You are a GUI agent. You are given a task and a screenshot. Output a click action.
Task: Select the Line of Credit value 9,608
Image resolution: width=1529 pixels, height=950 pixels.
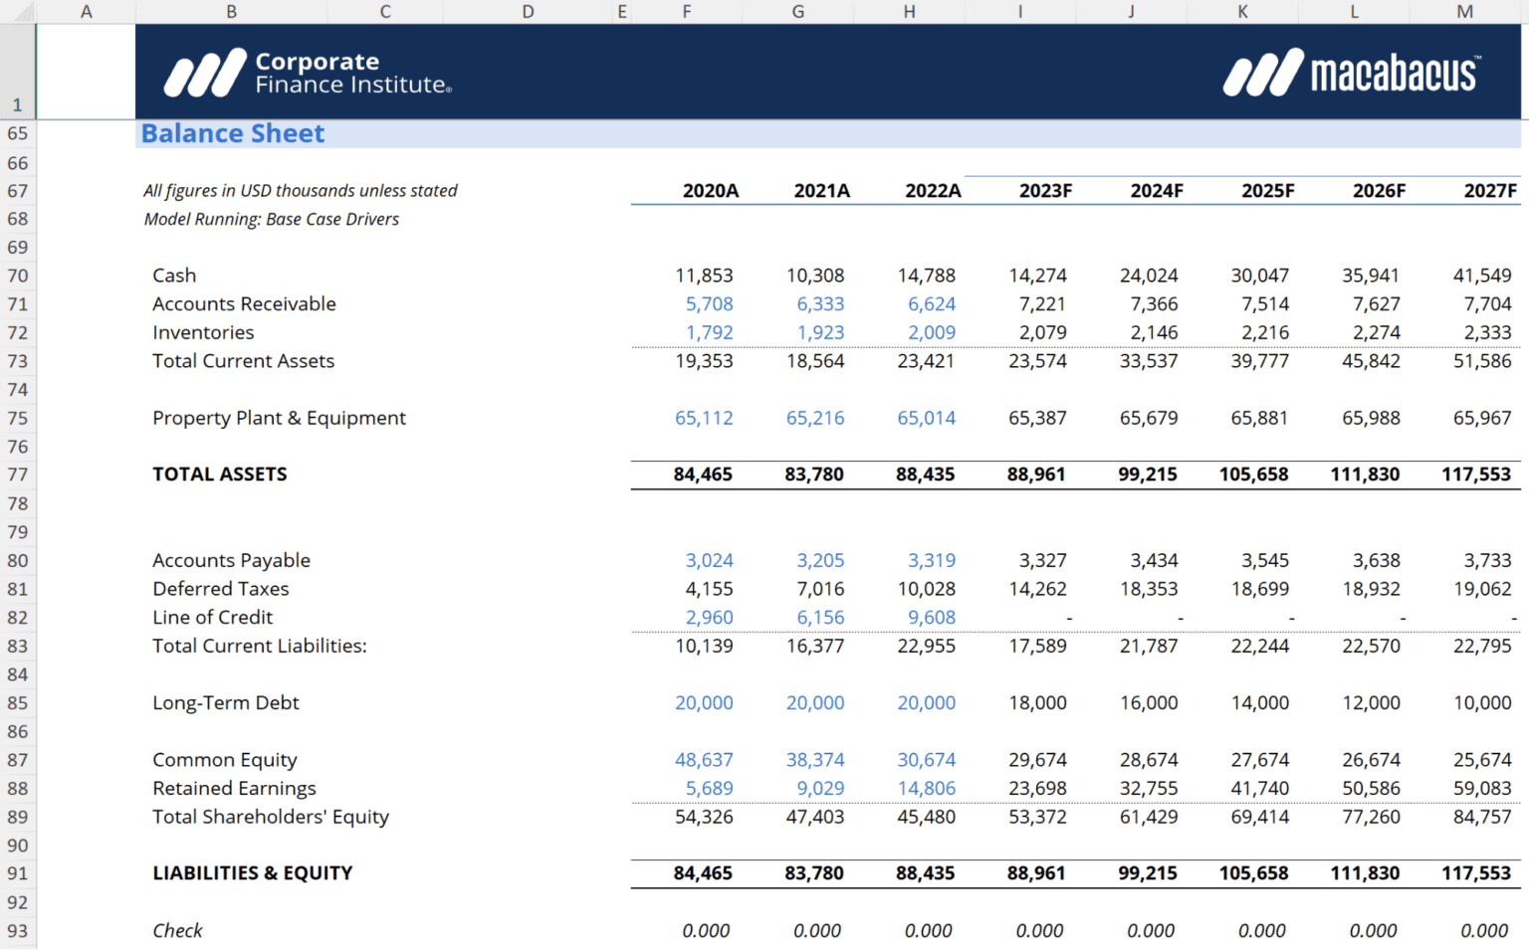click(930, 617)
